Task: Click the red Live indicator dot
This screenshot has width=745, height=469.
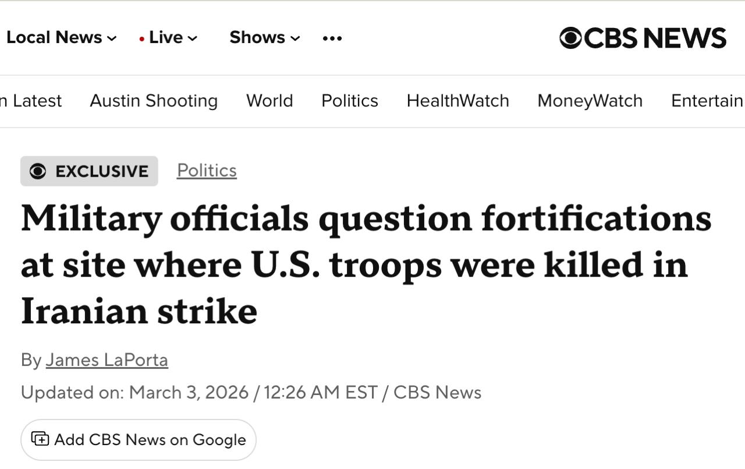Action: tap(142, 39)
